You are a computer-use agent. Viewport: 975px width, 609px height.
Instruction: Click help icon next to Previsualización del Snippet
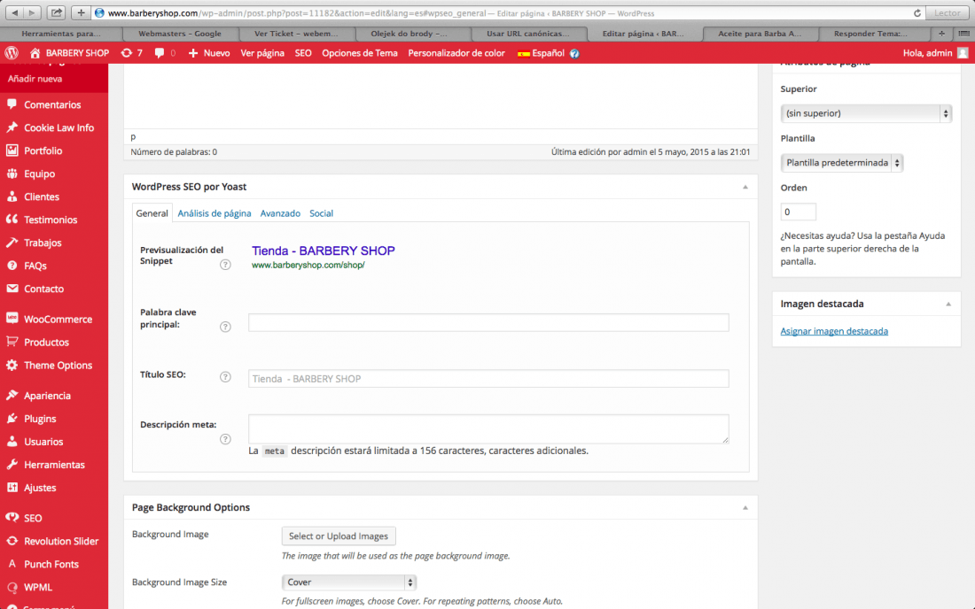(225, 265)
